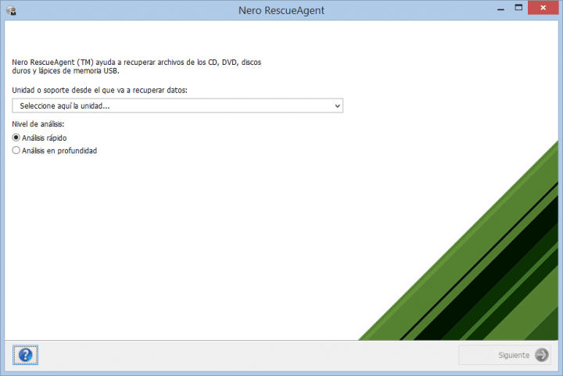
Task: Click the Nero RescueAgent title bar app icon
Action: pyautogui.click(x=11, y=10)
